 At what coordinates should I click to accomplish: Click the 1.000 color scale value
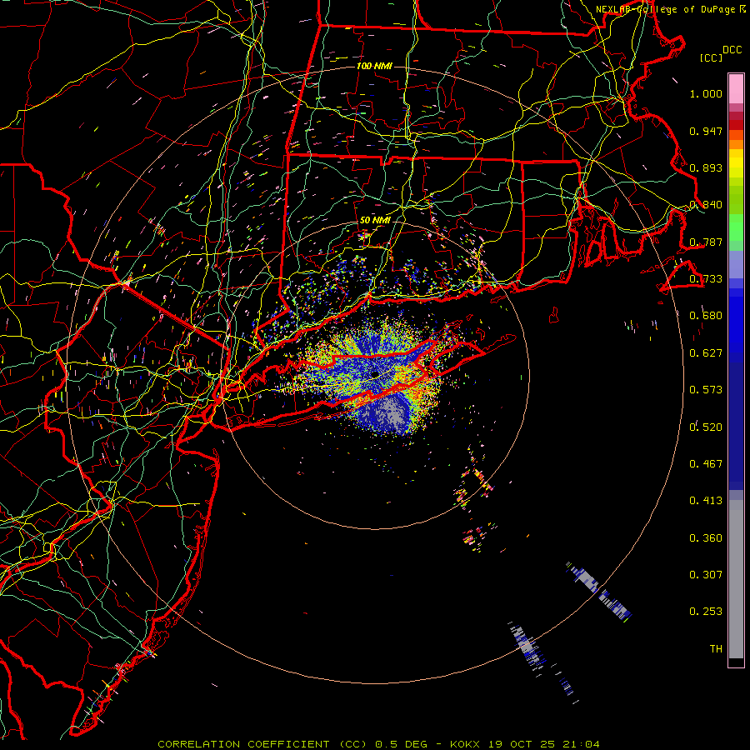tap(706, 93)
